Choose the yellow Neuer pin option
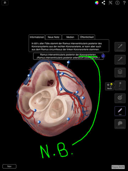The image size is (128, 171). tap(110, 86)
